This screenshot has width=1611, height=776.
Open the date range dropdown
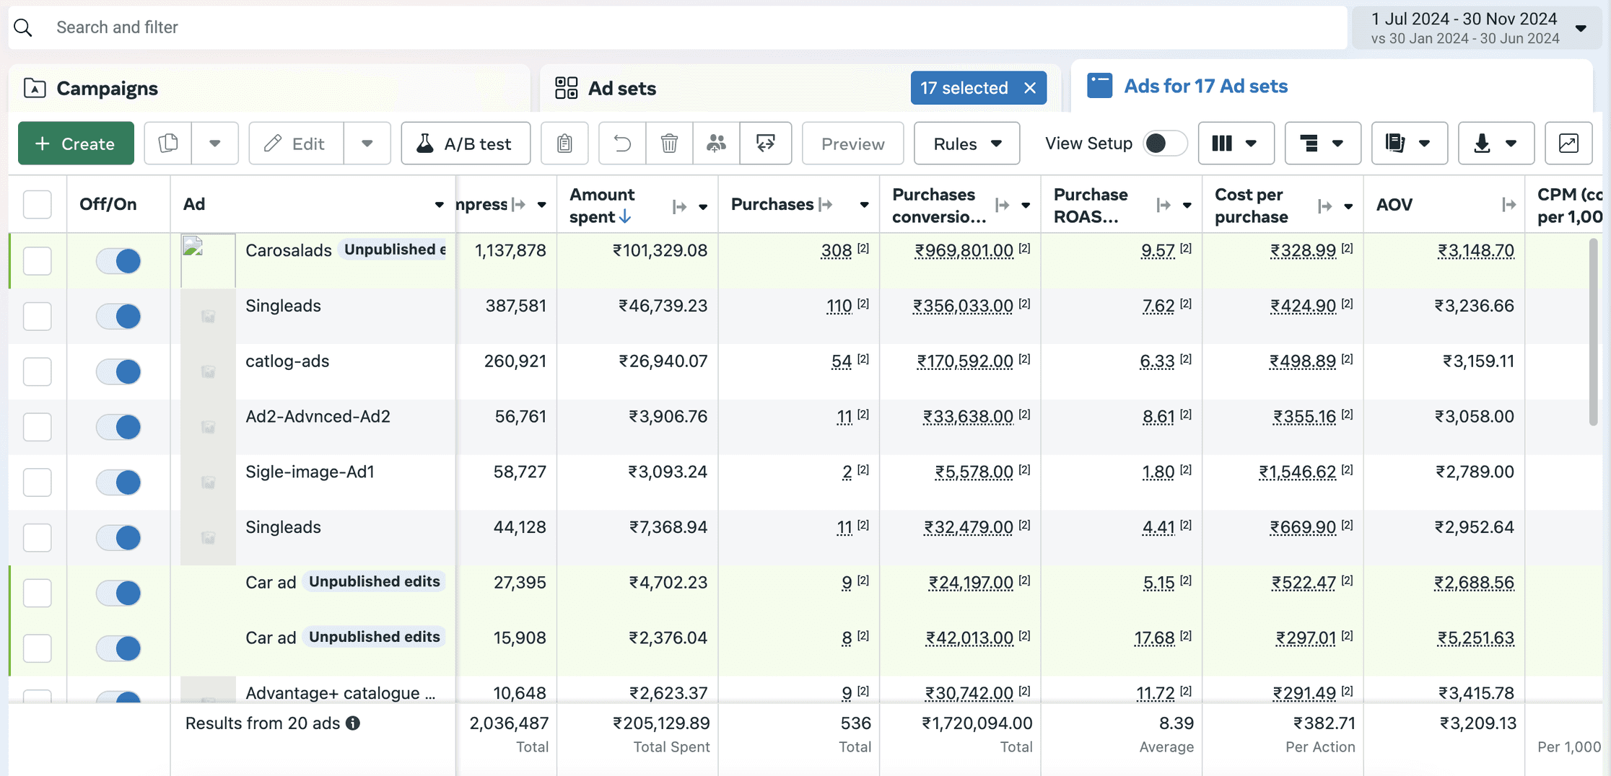click(1477, 28)
